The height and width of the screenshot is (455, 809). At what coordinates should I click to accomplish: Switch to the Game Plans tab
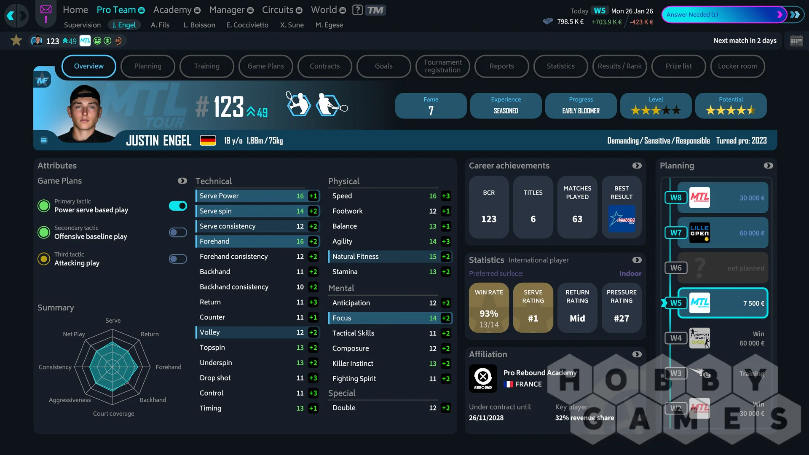pos(266,66)
